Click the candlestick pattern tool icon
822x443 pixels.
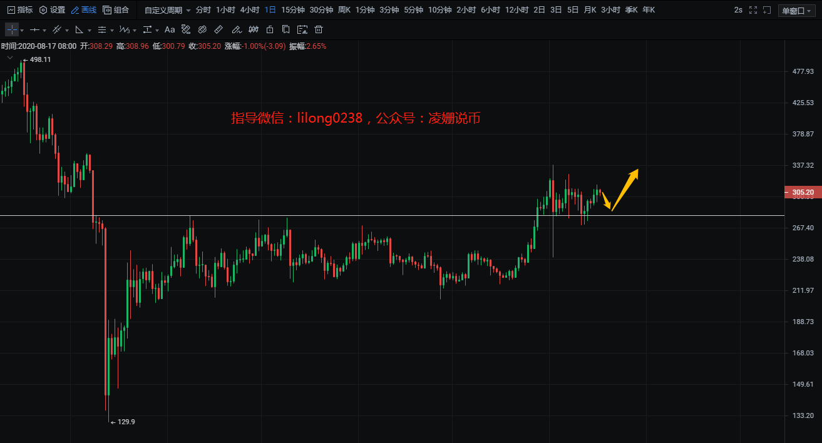tap(254, 29)
